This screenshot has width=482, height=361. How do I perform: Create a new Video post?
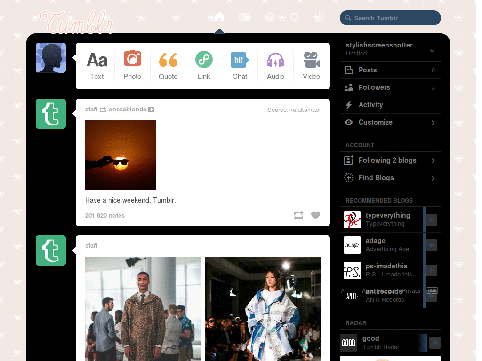tap(312, 66)
